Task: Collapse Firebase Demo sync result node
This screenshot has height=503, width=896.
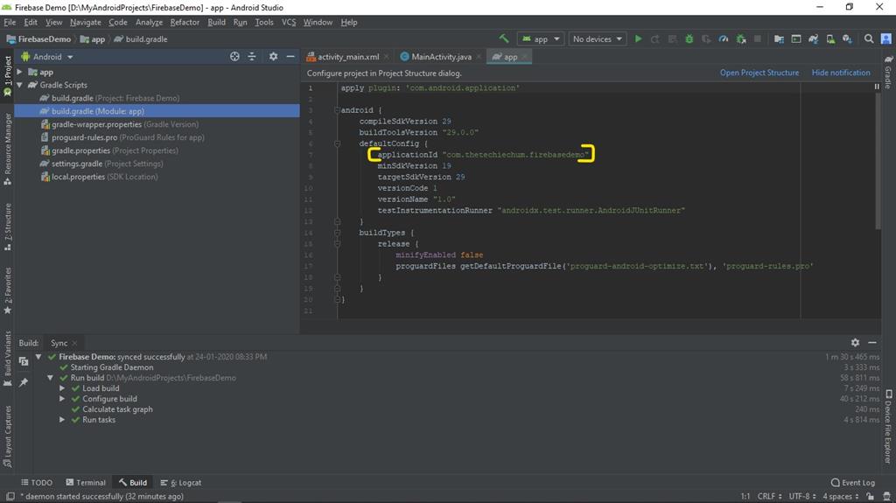Action: [38, 357]
